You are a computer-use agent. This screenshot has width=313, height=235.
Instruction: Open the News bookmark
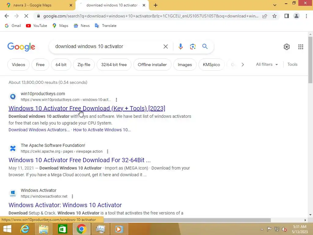coord(82,26)
